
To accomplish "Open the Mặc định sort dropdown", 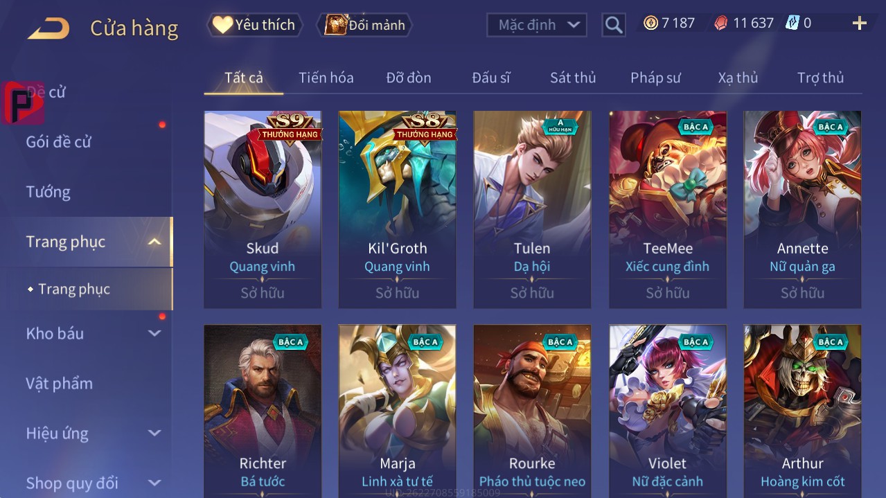I will 537,25.
